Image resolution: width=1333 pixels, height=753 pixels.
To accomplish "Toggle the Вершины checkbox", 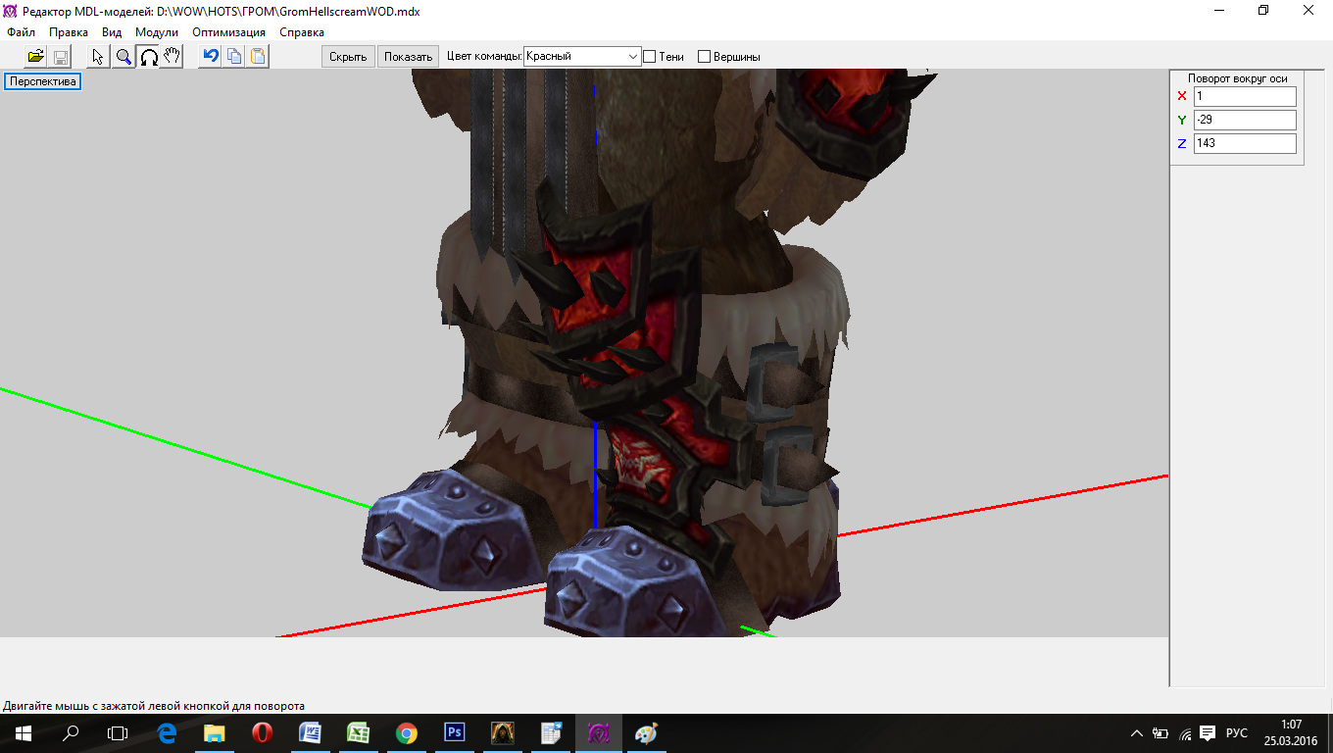I will point(704,57).
